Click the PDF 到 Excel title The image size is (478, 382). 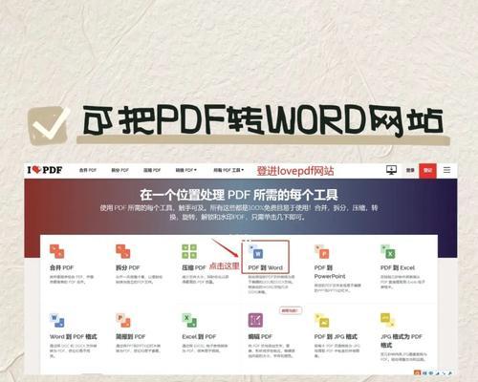pyautogui.click(x=398, y=267)
